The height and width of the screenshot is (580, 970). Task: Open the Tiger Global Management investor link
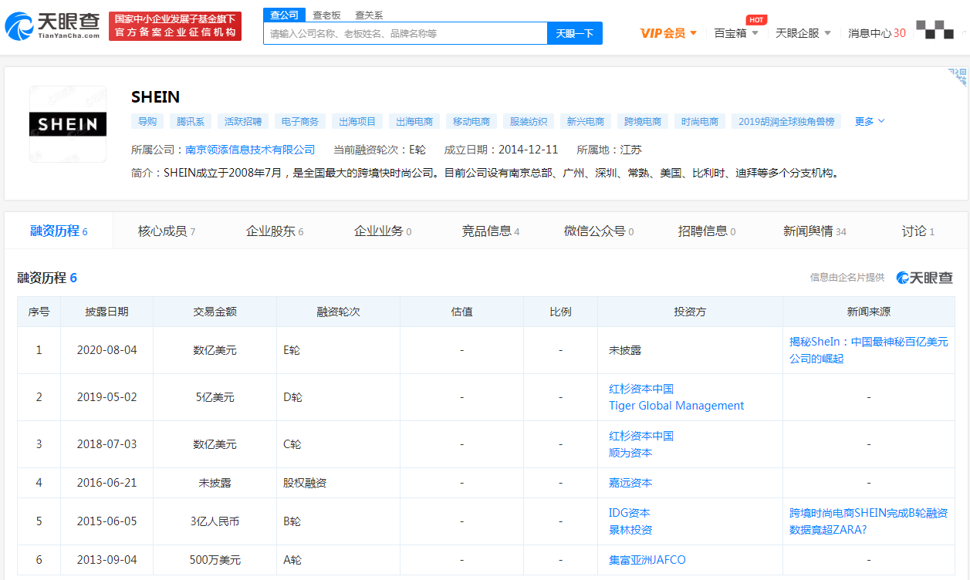pos(676,406)
